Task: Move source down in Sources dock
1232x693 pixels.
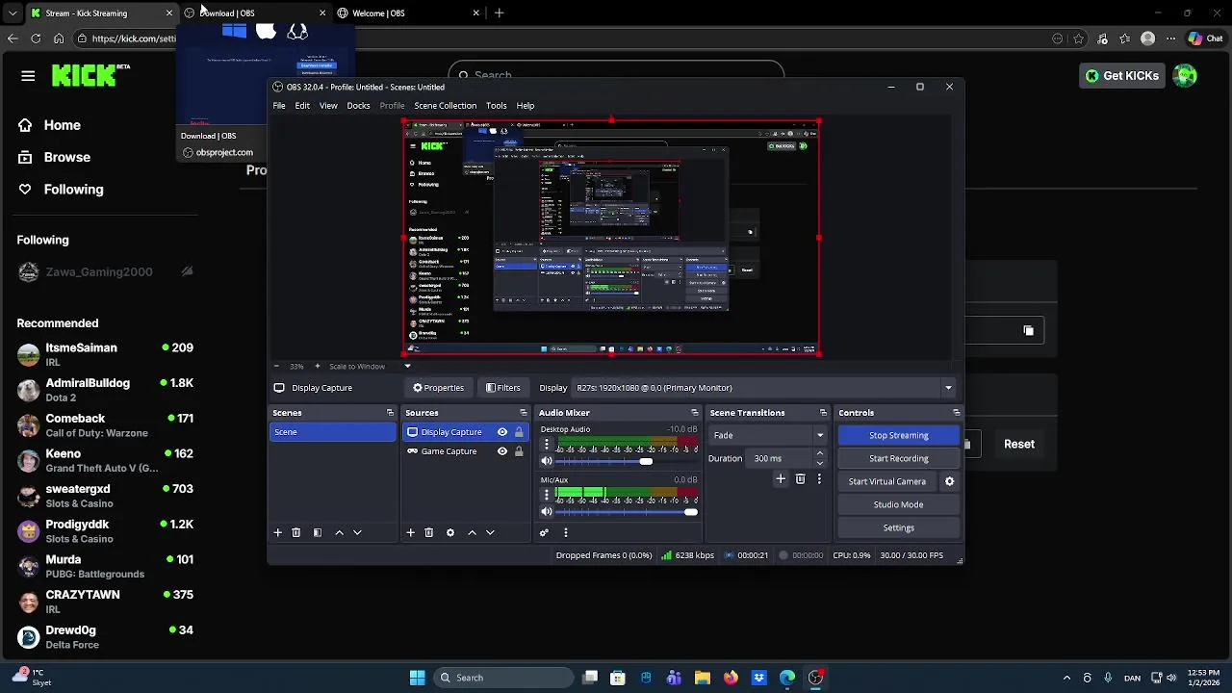Action: point(490,532)
